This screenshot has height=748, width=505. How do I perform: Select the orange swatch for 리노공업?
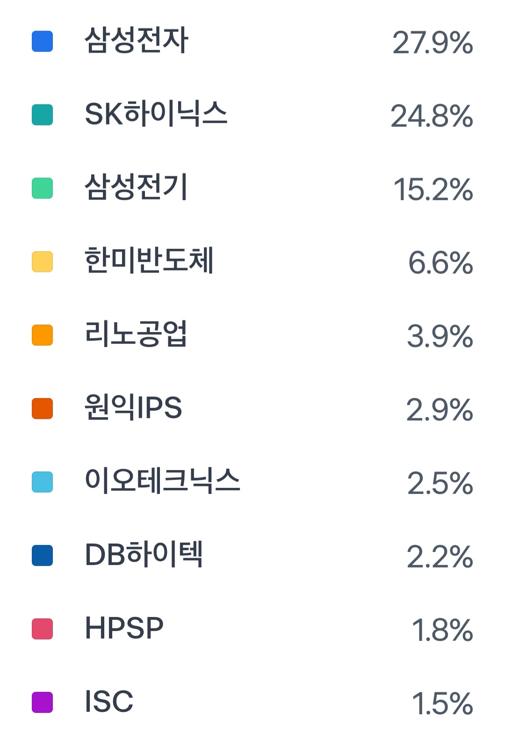42,335
